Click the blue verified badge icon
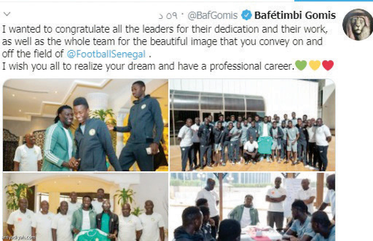 246,15
